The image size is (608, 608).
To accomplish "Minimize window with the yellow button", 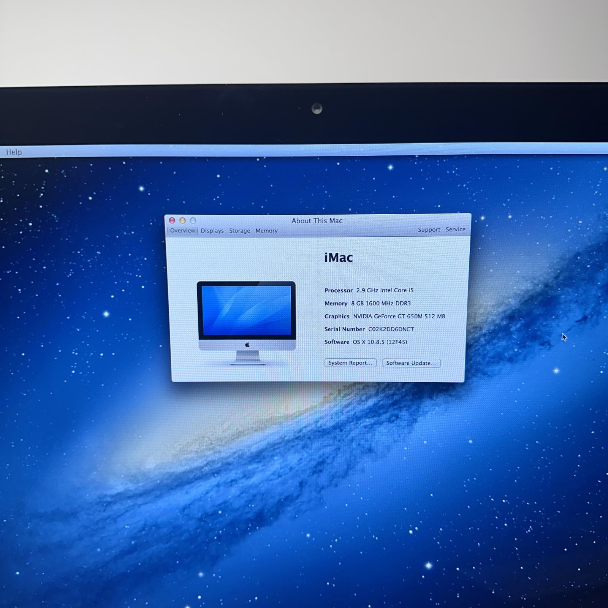I will click(x=182, y=220).
